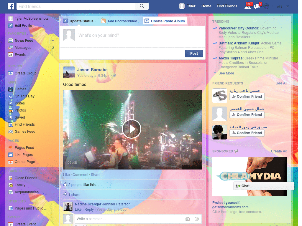Open Nadine Granger commenter name
Screen dimensions: 302x226
pyautogui.click(x=88, y=204)
